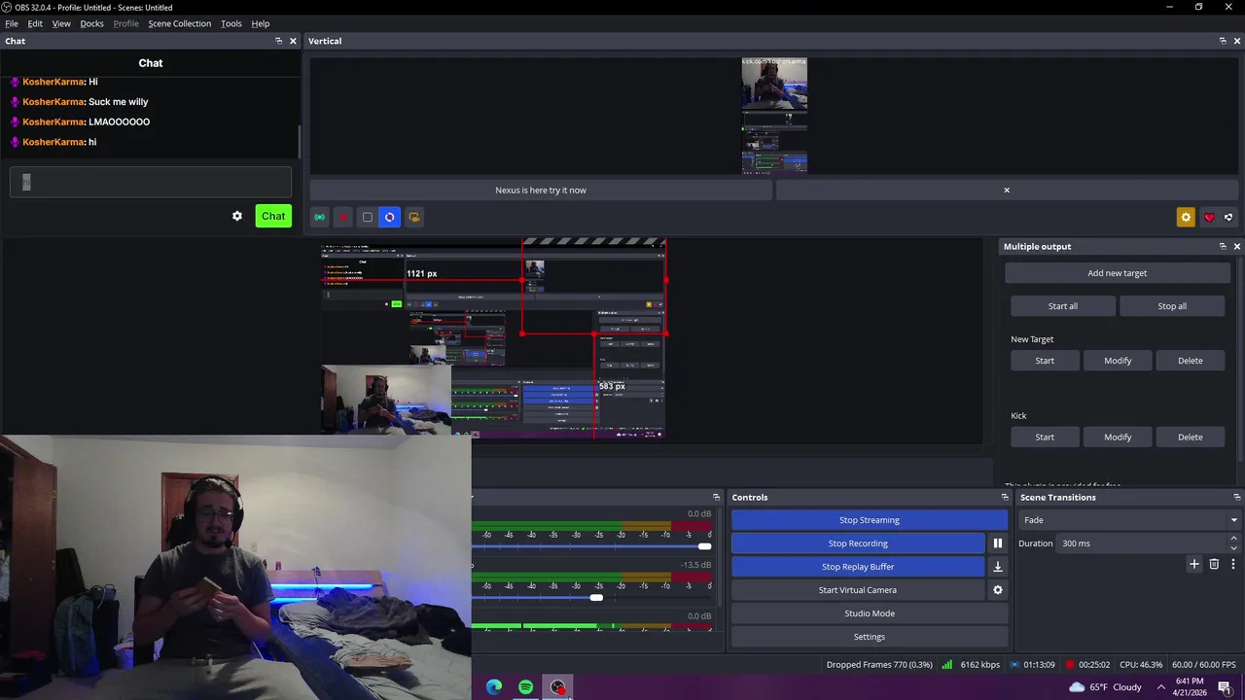Open Settings from Controls dock
Image resolution: width=1245 pixels, height=700 pixels.
tap(870, 637)
